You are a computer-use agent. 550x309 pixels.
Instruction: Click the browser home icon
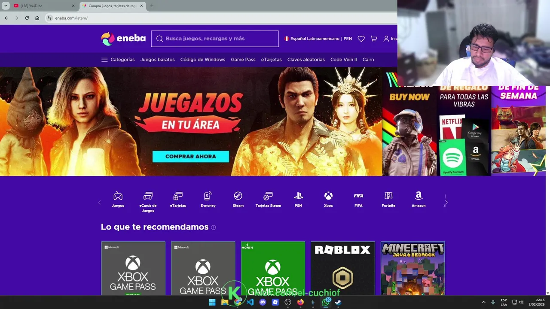[x=37, y=18]
